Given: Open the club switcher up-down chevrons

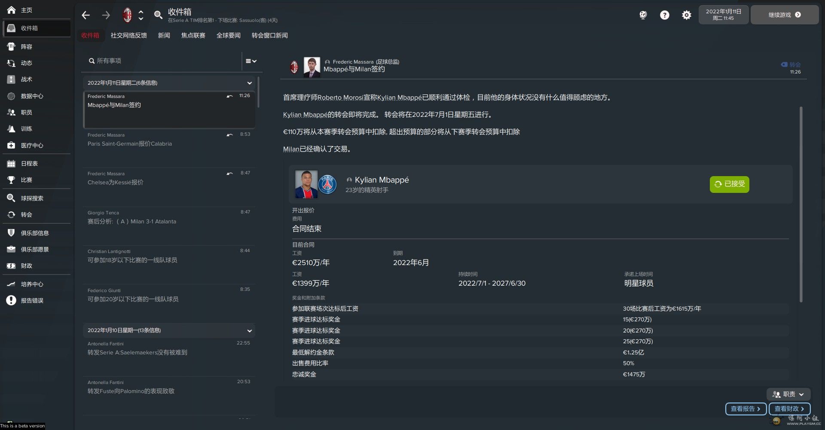Looking at the screenshot, I should [x=141, y=15].
